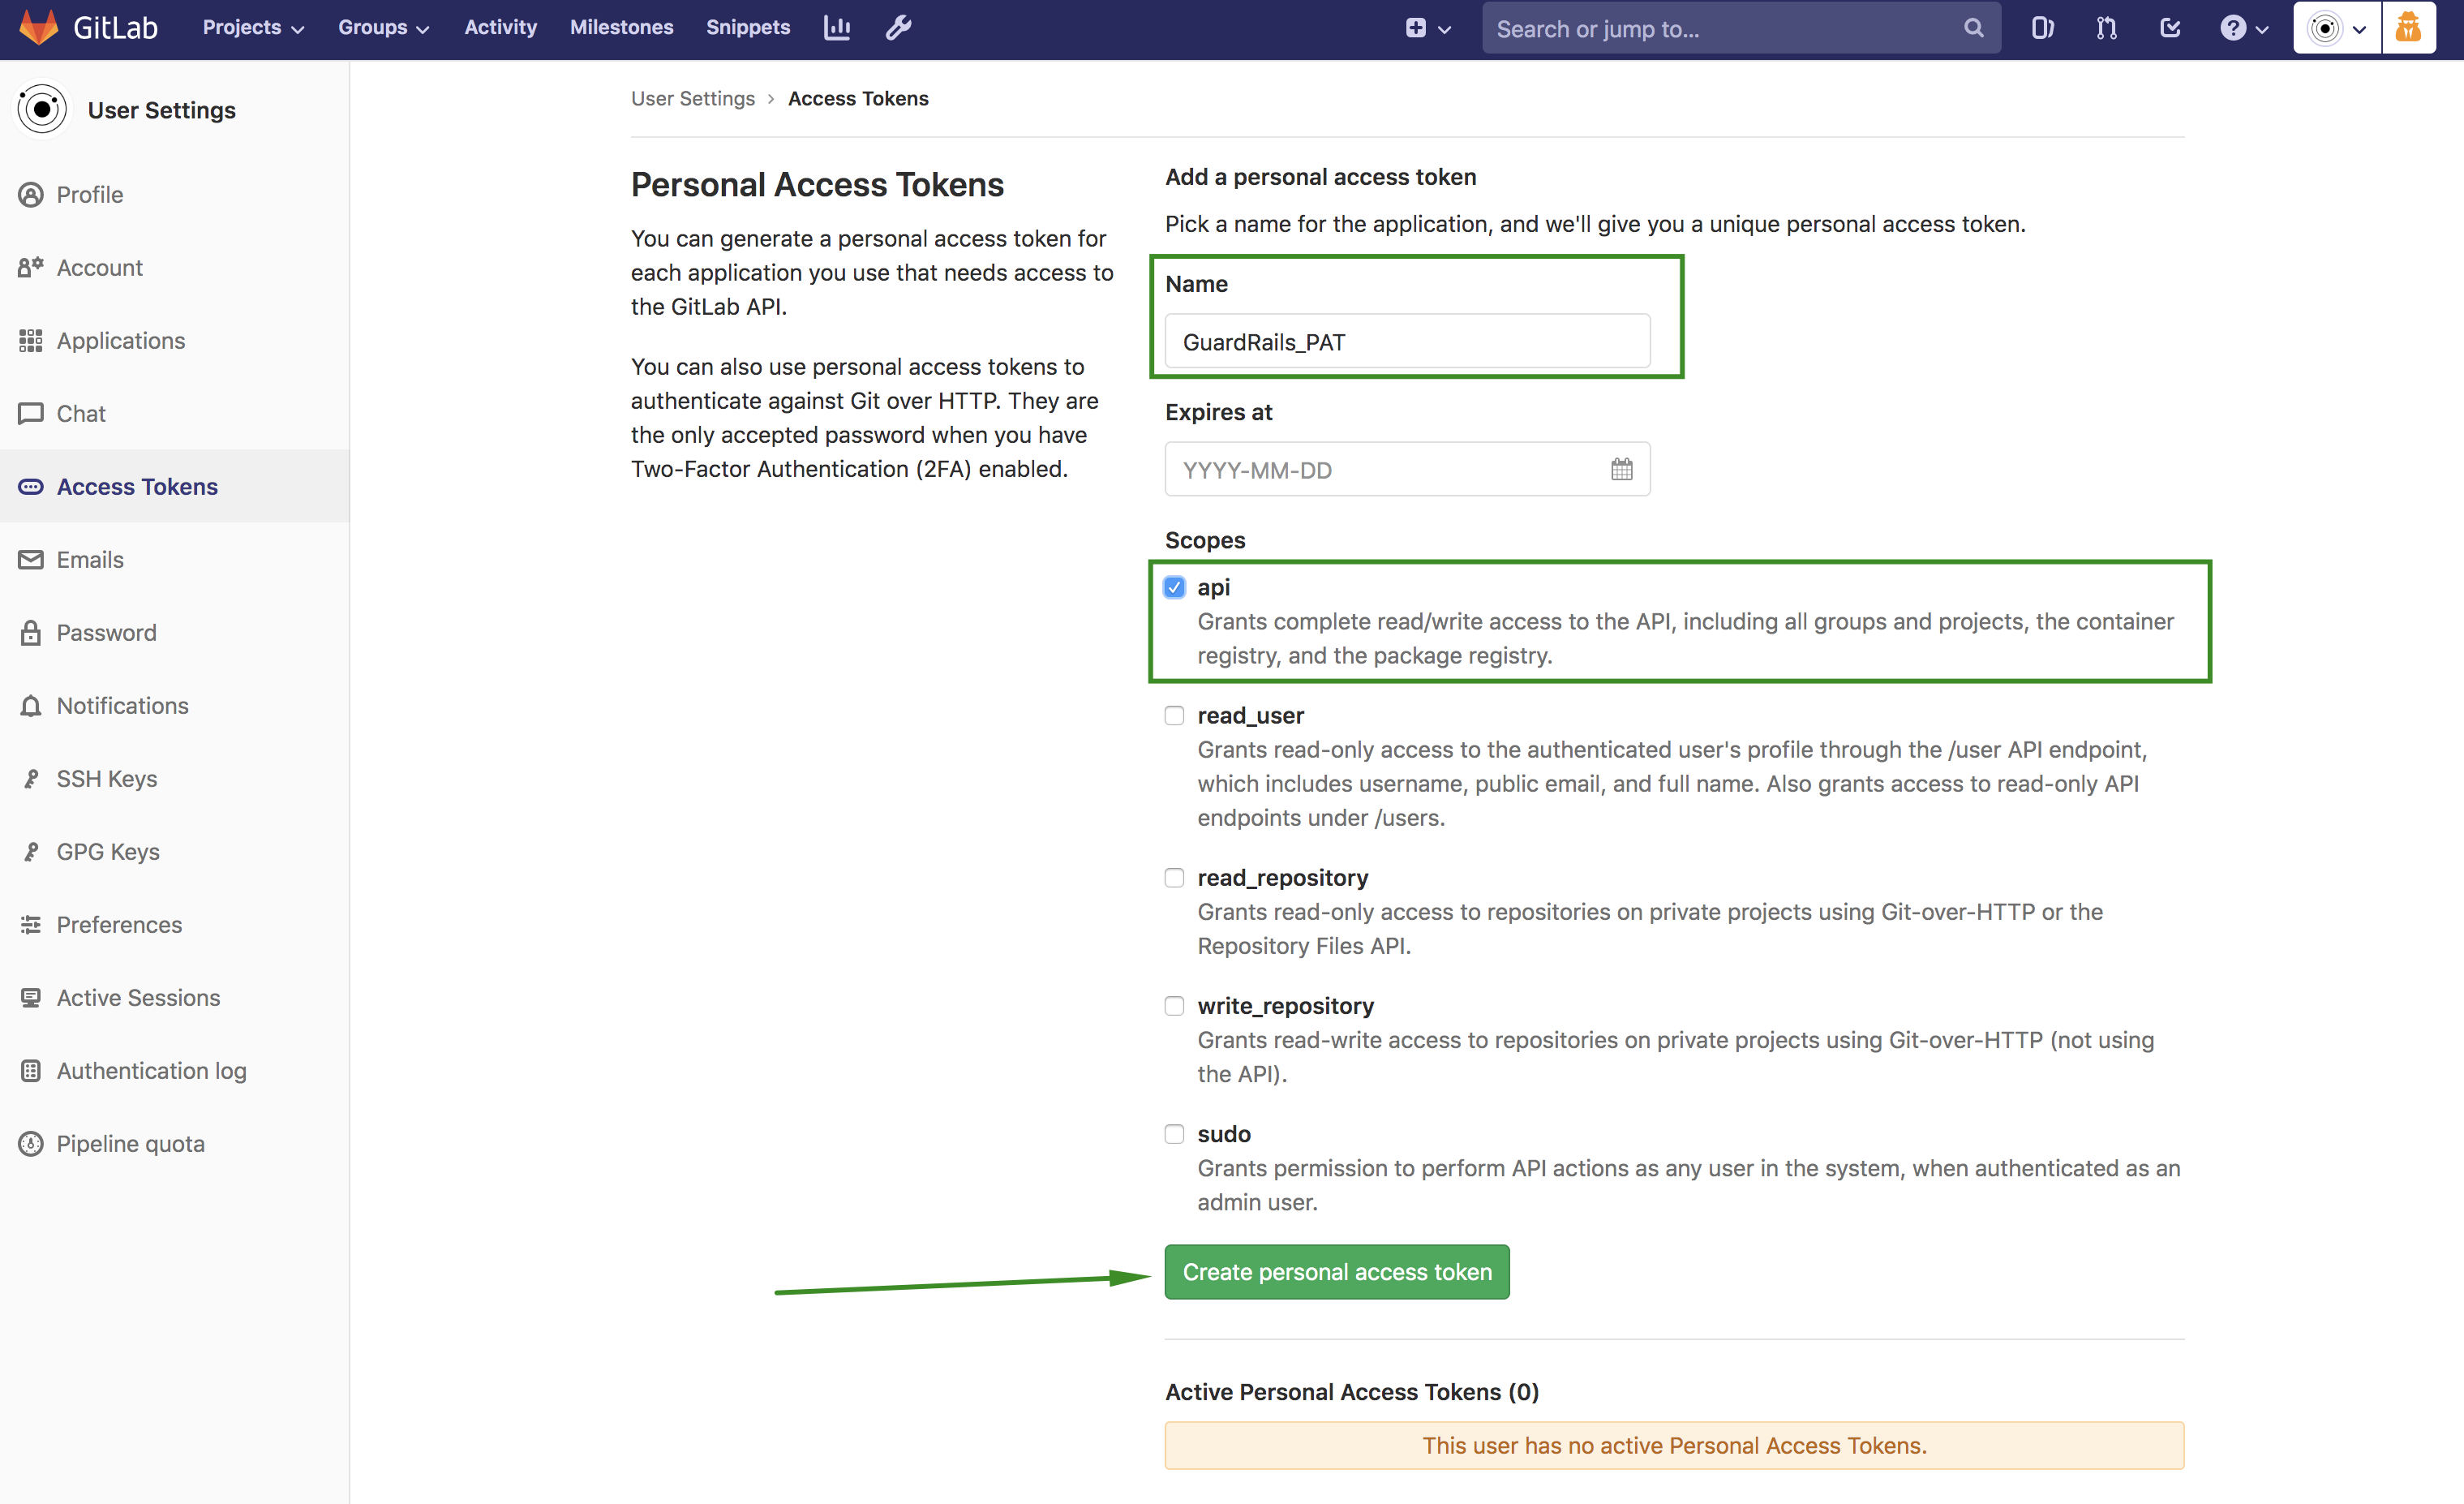
Task: Click the Activity navigation icon
Action: [x=500, y=27]
